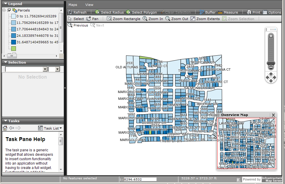The height and width of the screenshot is (184, 285).
Task: Activate the Pan tool
Action: 92,19
